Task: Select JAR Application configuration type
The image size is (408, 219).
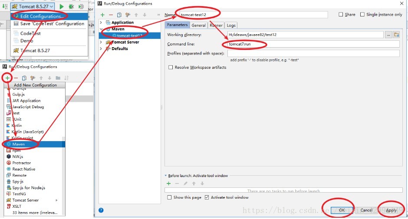Action: tap(26, 101)
